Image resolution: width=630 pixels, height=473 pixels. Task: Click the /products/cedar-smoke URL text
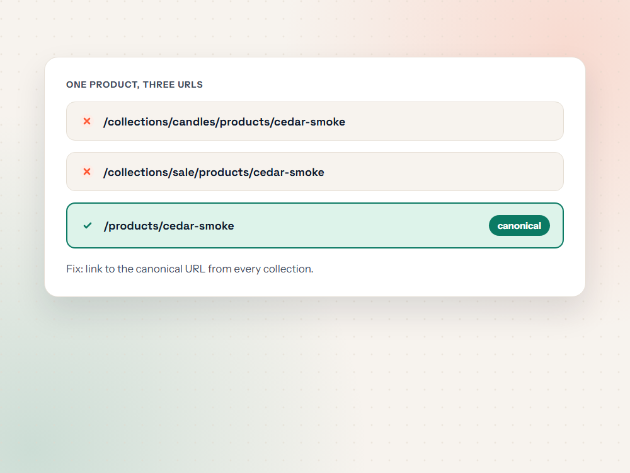click(169, 226)
